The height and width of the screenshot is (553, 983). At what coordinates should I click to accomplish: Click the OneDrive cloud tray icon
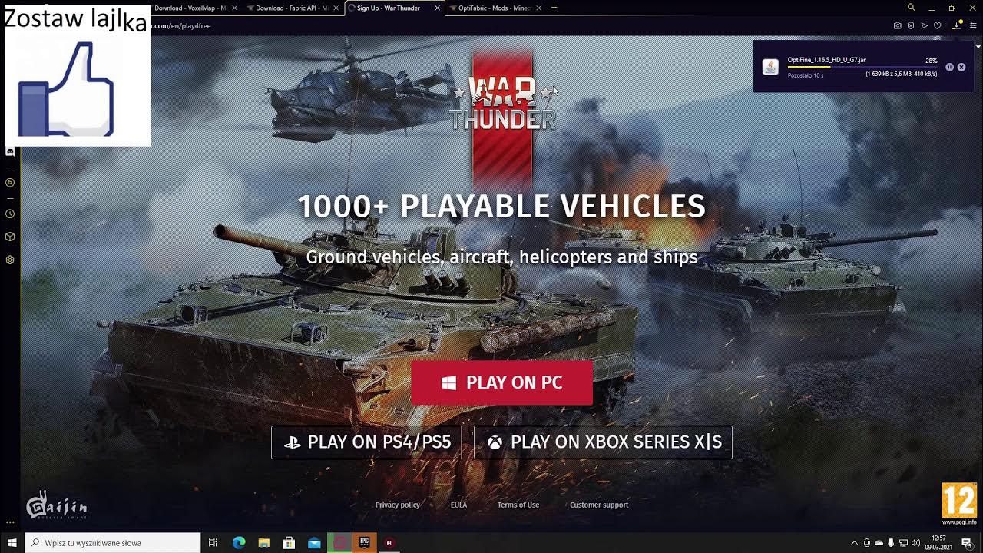point(879,543)
